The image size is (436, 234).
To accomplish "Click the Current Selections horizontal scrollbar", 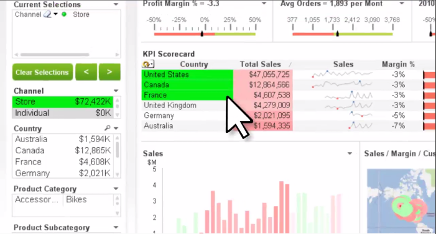I will pyautogui.click(x=55, y=55).
